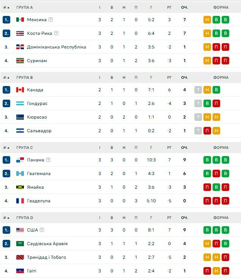
Task: Click promotion arrow icon beside Панама
Action: click(48, 160)
